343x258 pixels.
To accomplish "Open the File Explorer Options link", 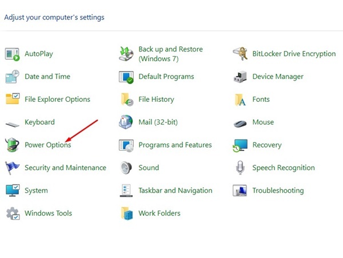I will pos(57,100).
